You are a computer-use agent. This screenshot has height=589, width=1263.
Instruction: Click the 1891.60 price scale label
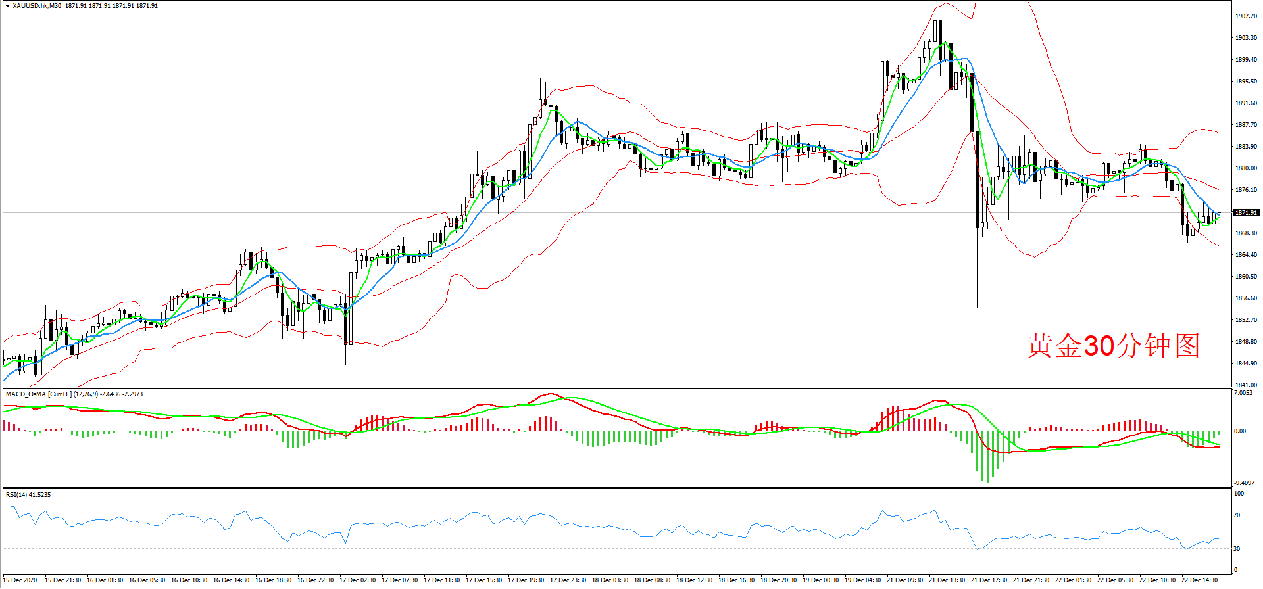(1246, 103)
